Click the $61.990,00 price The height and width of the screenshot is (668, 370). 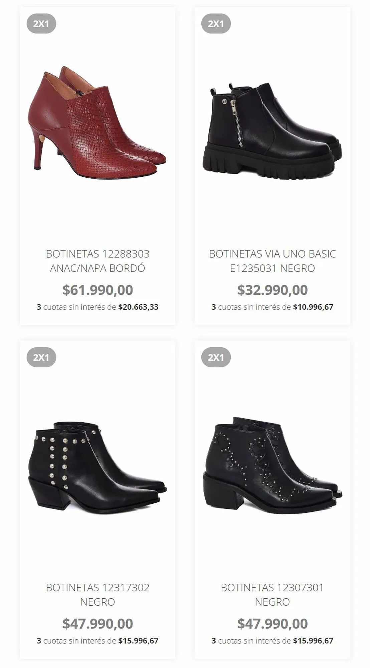click(98, 290)
